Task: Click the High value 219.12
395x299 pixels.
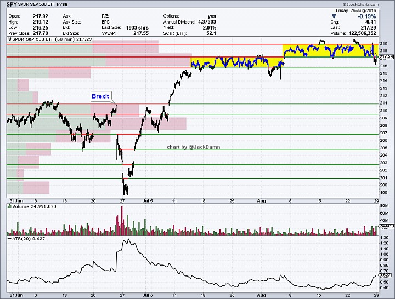Action: [x=40, y=22]
